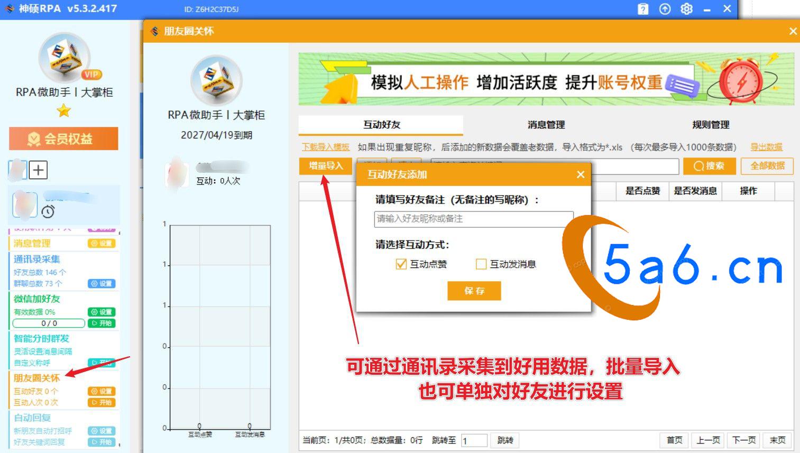Open 设置 for 通讯录采集

click(x=102, y=284)
